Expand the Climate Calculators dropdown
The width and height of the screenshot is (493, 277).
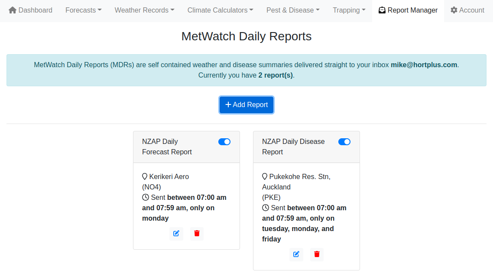(220, 10)
